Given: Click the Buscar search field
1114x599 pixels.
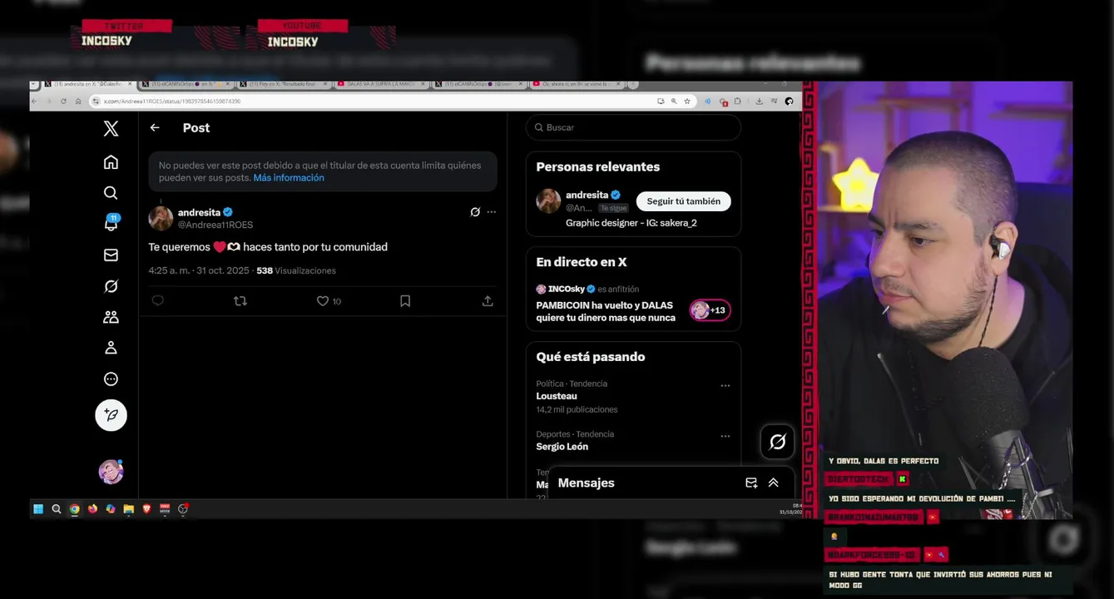Looking at the screenshot, I should pos(633,127).
